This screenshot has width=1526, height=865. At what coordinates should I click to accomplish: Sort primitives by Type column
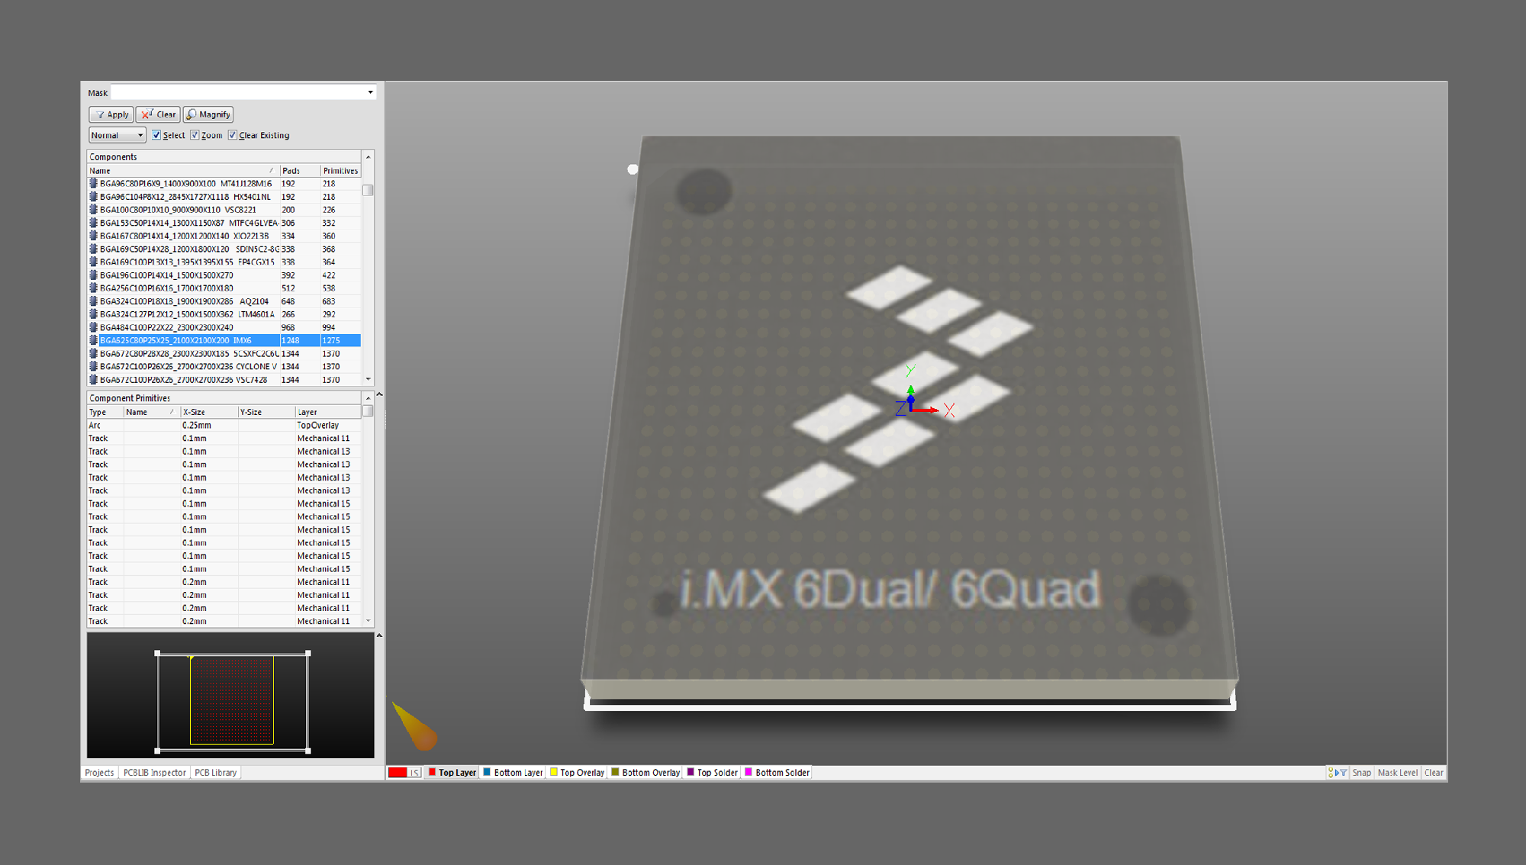(x=105, y=412)
